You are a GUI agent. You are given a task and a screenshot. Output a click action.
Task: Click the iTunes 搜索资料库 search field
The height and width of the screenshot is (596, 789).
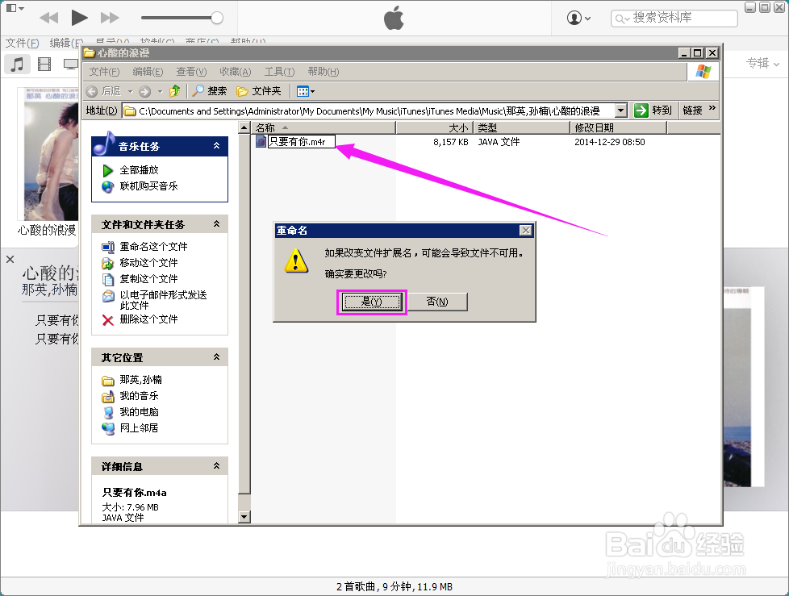(674, 17)
